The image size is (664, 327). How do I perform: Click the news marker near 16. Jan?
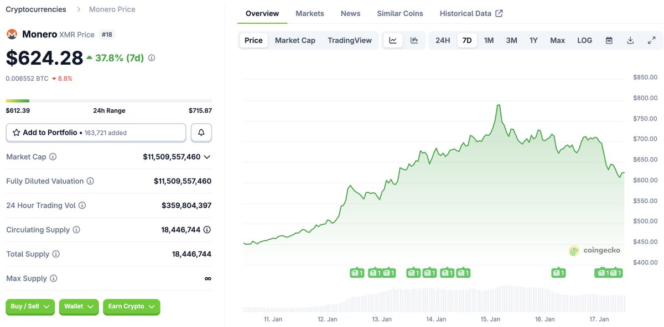(558, 272)
